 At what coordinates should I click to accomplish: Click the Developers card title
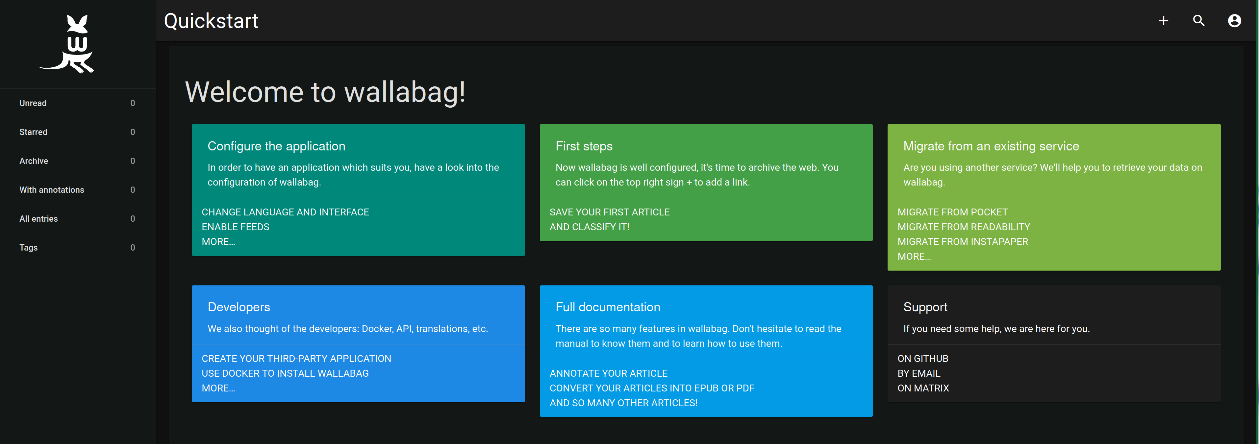pyautogui.click(x=239, y=307)
